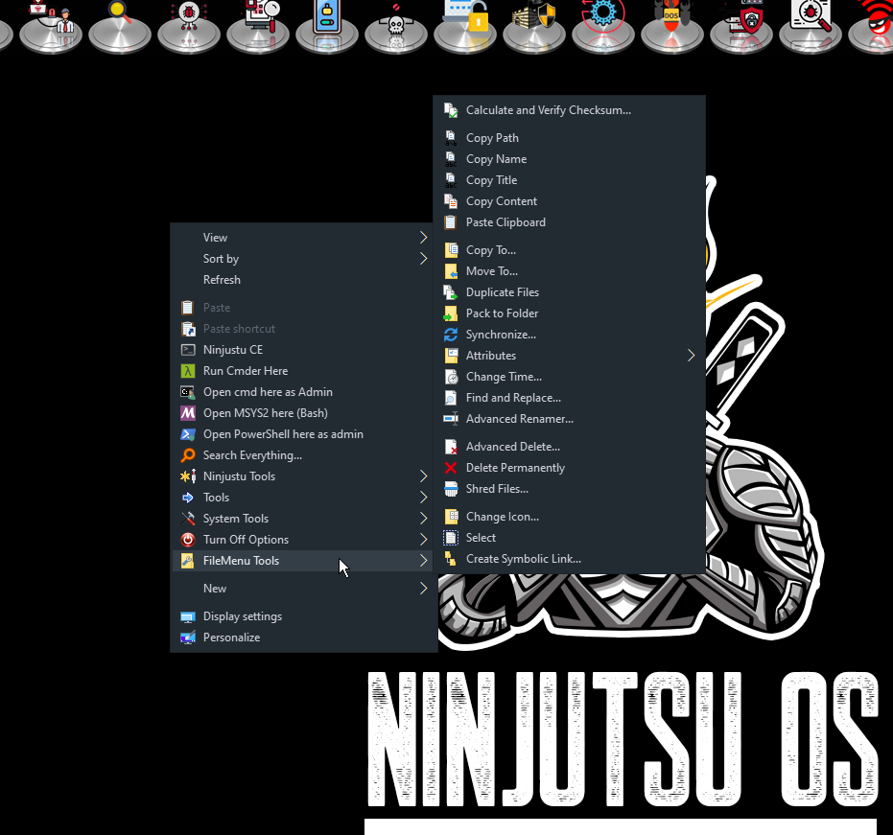This screenshot has height=835, width=893.
Task: Expand the System Tools submenu arrow
Action: click(423, 518)
